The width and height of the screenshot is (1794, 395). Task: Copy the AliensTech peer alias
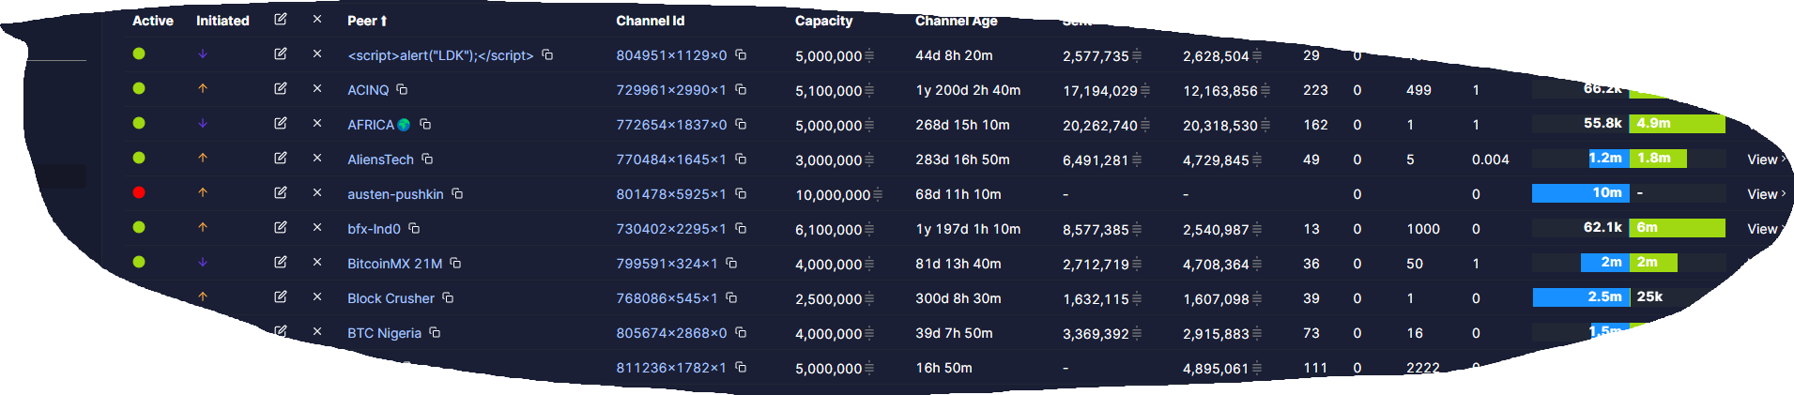coord(427,159)
